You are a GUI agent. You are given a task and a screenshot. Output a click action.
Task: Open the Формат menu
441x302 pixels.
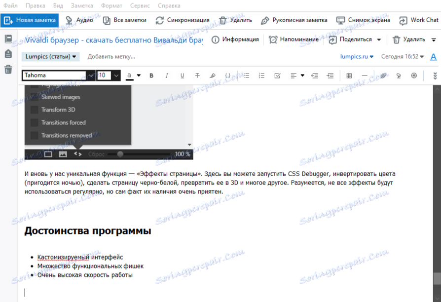[x=111, y=5]
